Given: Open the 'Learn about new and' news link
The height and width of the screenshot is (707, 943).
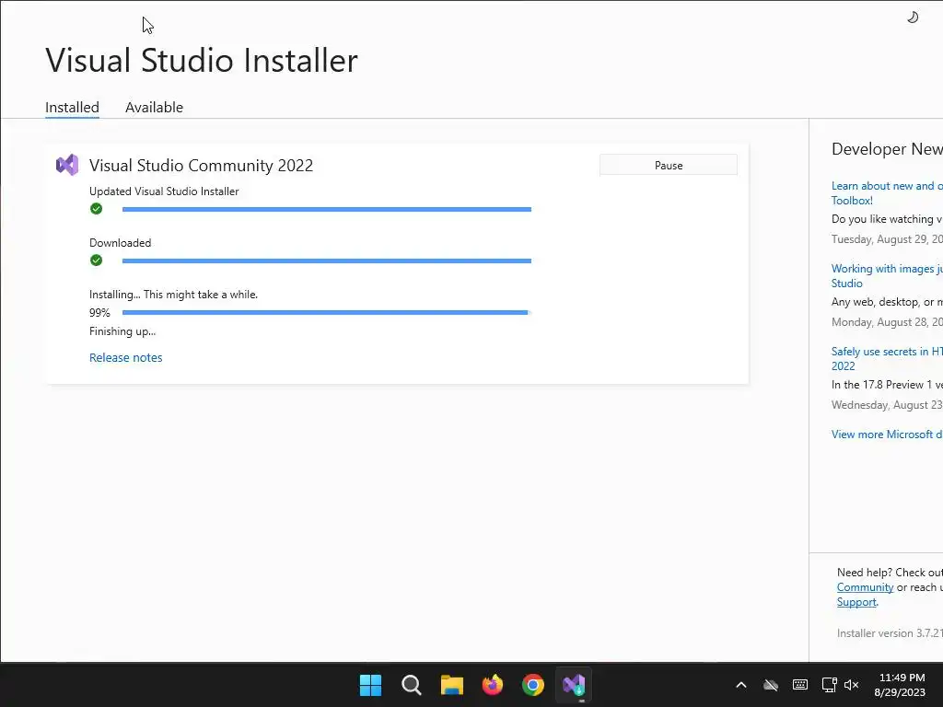Looking at the screenshot, I should pyautogui.click(x=887, y=193).
